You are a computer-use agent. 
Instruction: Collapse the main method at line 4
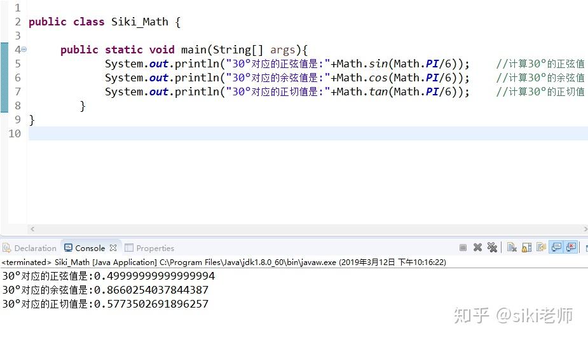[24, 50]
